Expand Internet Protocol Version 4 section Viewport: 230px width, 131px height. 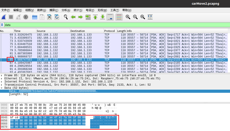(2, 82)
